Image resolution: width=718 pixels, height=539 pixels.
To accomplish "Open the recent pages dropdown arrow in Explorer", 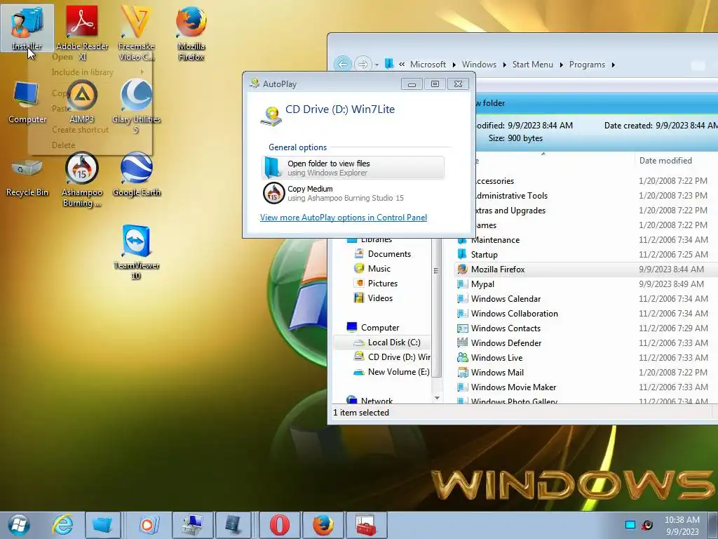I will click(377, 65).
